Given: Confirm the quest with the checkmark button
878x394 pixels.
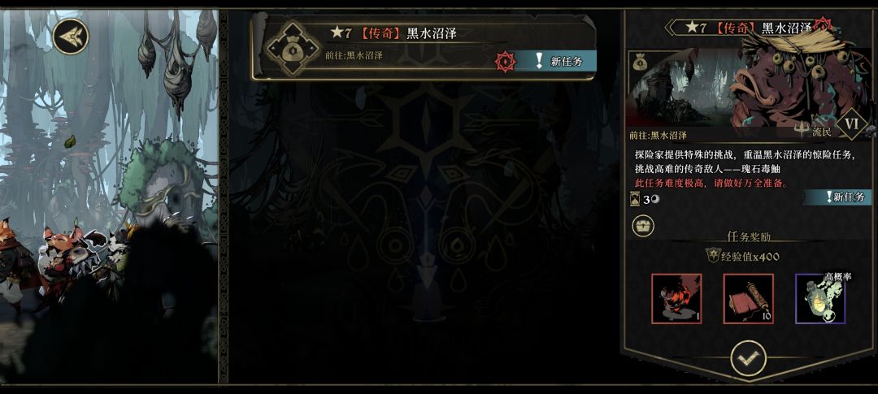Looking at the screenshot, I should (x=748, y=359).
